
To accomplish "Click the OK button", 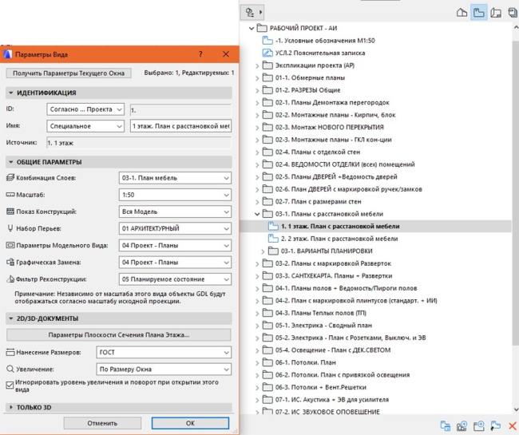I will [x=190, y=423].
